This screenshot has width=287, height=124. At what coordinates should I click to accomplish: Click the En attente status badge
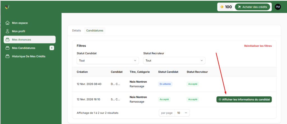coord(165,84)
